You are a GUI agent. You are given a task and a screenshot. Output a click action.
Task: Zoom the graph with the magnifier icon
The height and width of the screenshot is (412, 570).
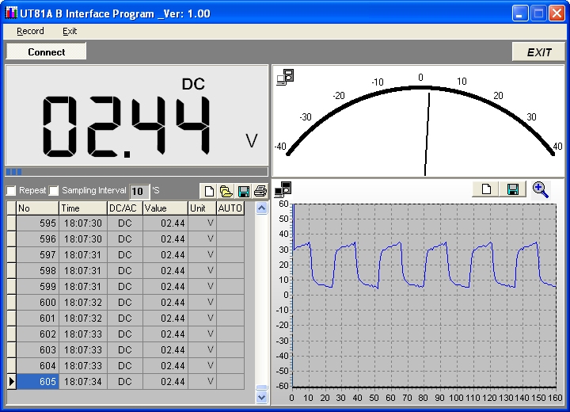pyautogui.click(x=541, y=189)
